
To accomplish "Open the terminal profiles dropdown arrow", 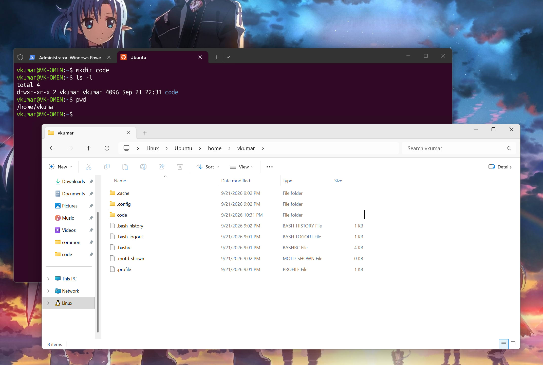I will 228,57.
